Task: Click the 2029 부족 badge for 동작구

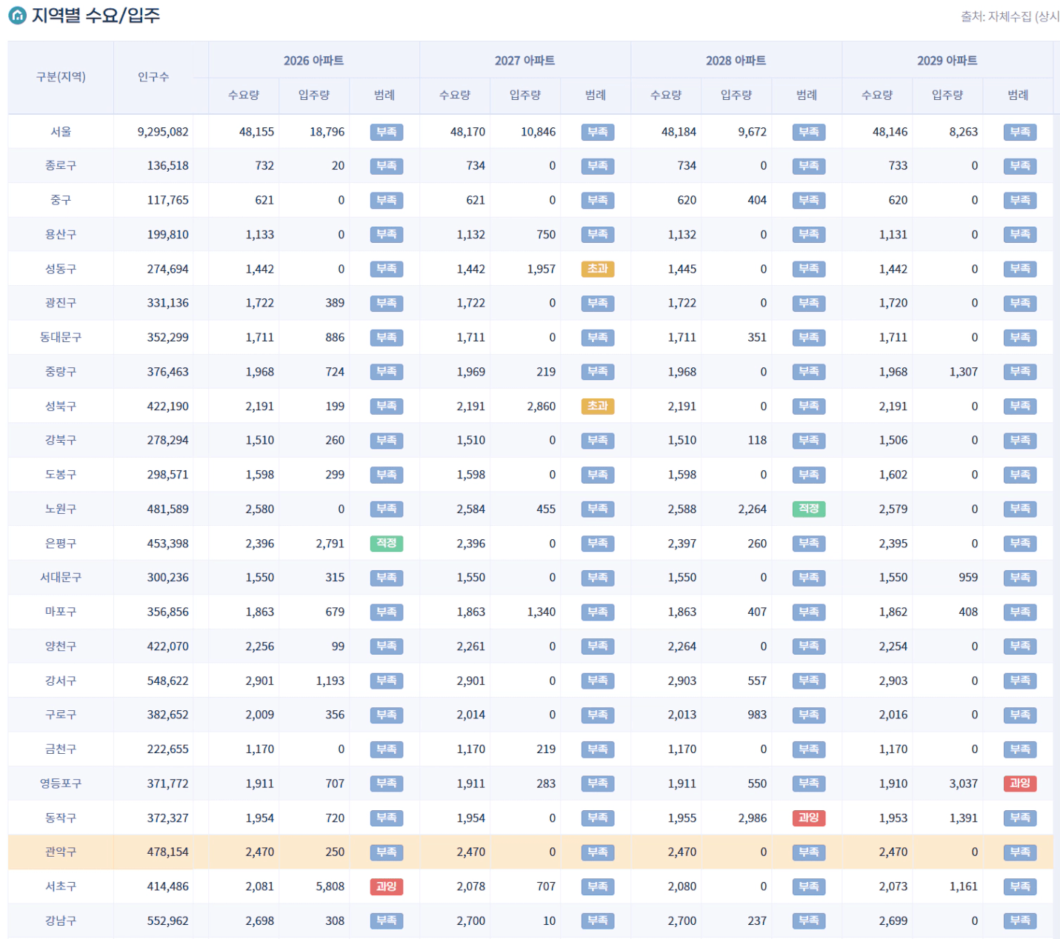Action: (x=1019, y=818)
